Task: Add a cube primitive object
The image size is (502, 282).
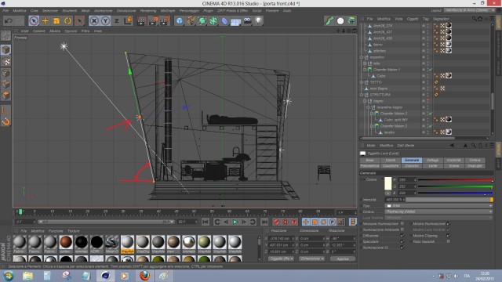Action: [x=180, y=21]
